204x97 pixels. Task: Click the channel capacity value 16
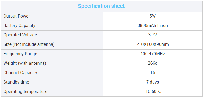point(153,72)
